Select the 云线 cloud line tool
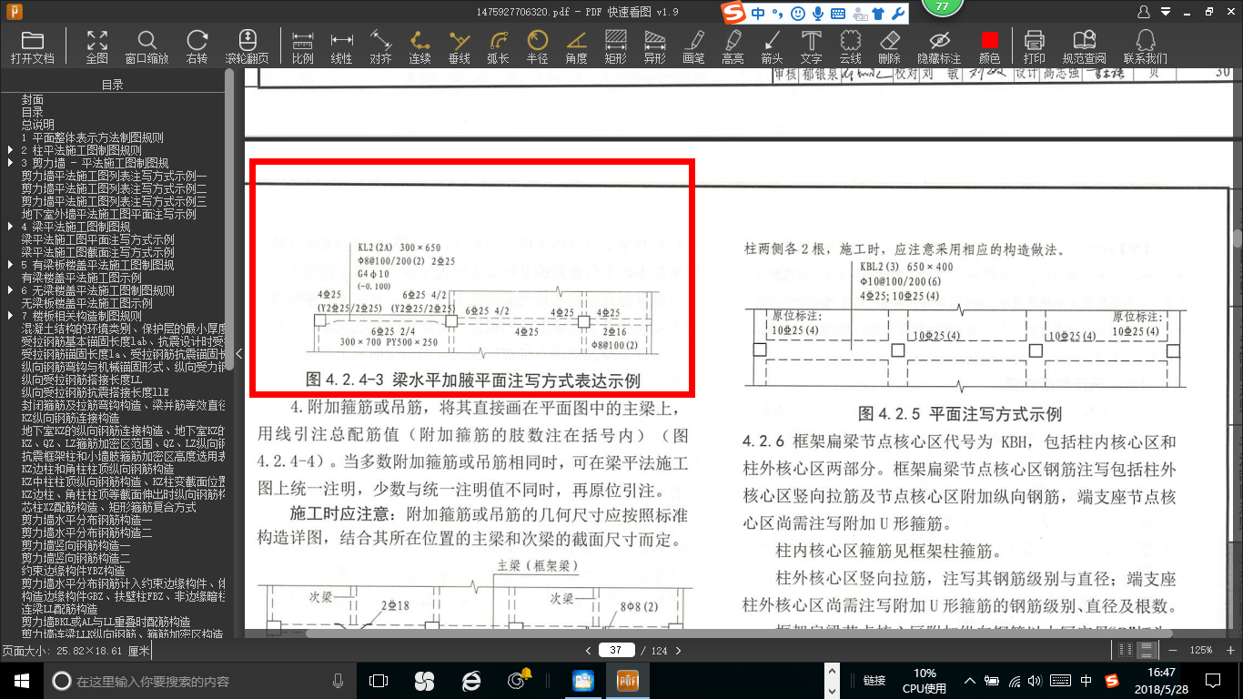Image resolution: width=1243 pixels, height=699 pixels. click(x=850, y=46)
